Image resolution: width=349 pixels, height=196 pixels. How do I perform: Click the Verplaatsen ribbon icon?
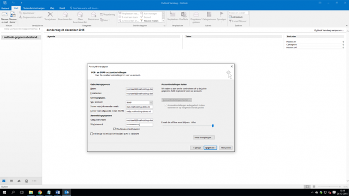(x=173, y=14)
